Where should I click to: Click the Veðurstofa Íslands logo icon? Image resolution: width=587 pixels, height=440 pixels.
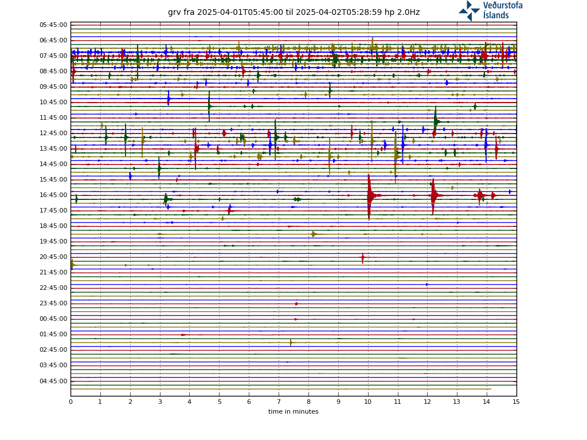pyautogui.click(x=469, y=10)
